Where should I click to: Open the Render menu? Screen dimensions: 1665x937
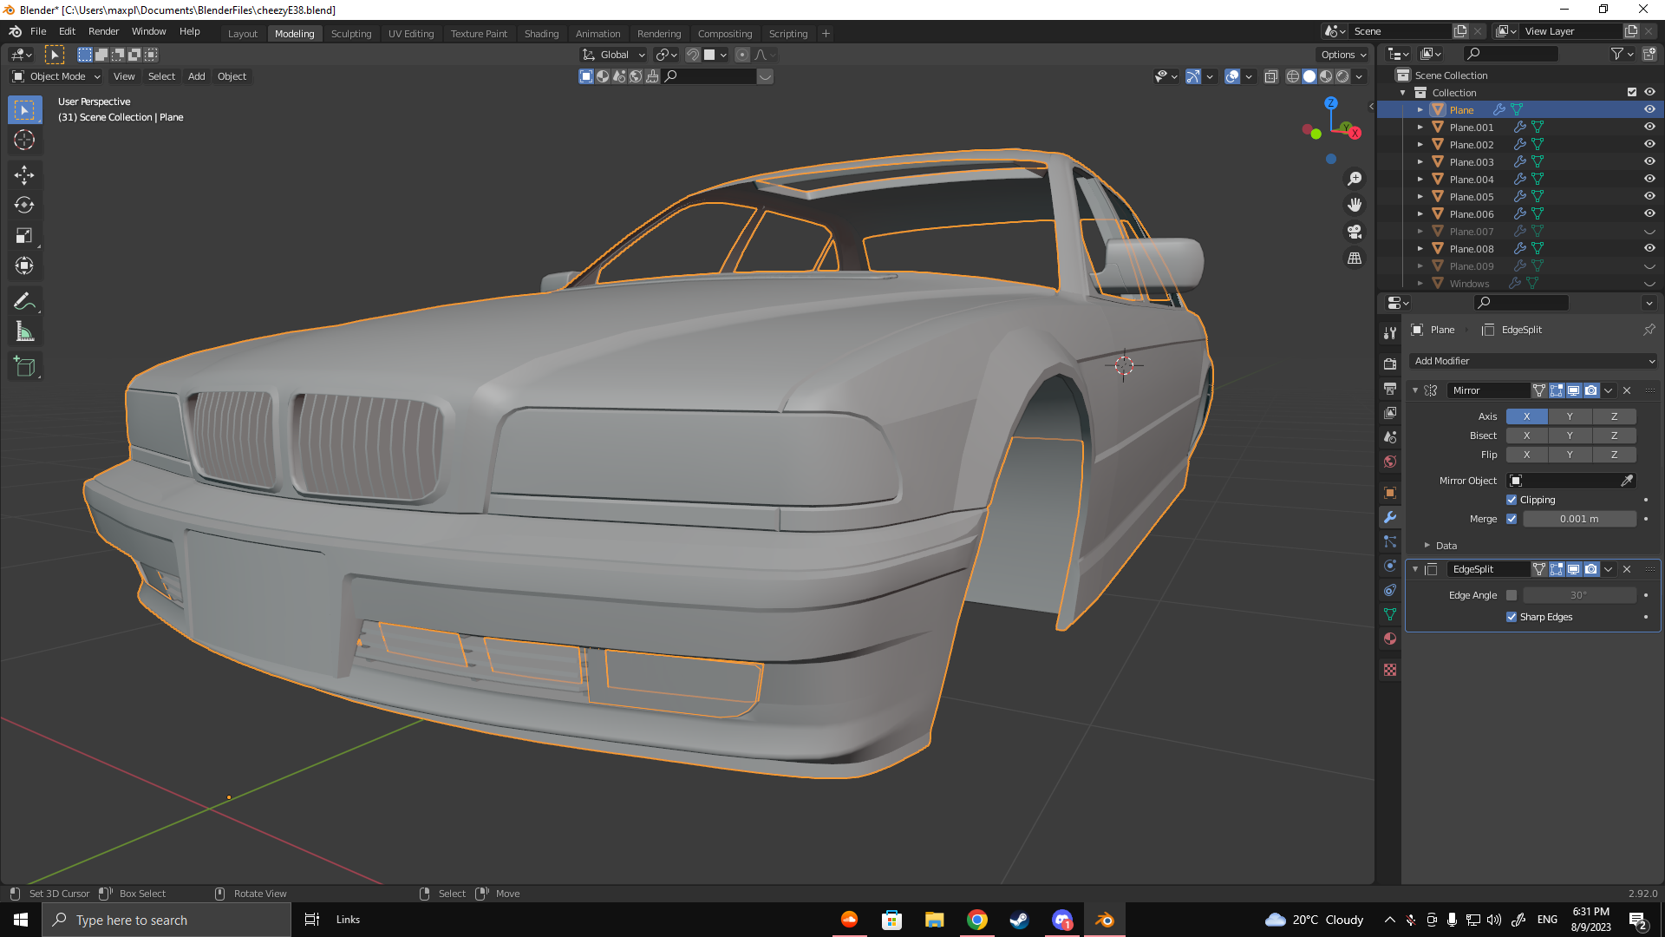(103, 31)
